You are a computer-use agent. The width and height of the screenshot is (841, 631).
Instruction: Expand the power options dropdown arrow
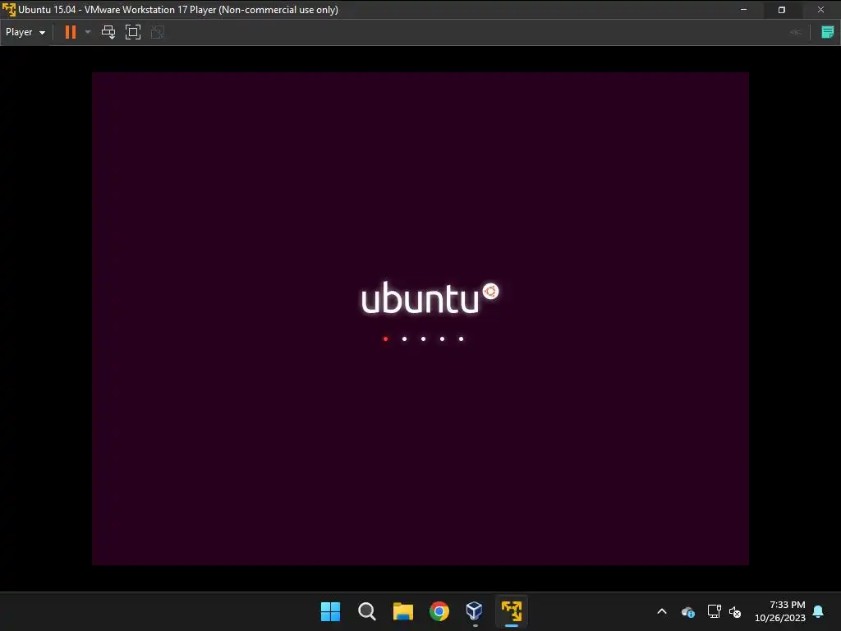tap(88, 32)
